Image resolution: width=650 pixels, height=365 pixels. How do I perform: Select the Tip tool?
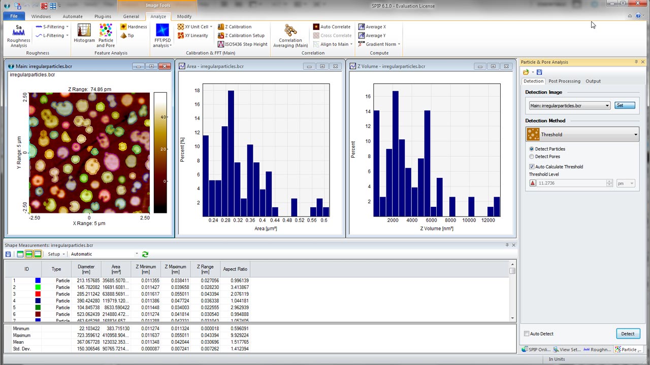click(x=127, y=35)
